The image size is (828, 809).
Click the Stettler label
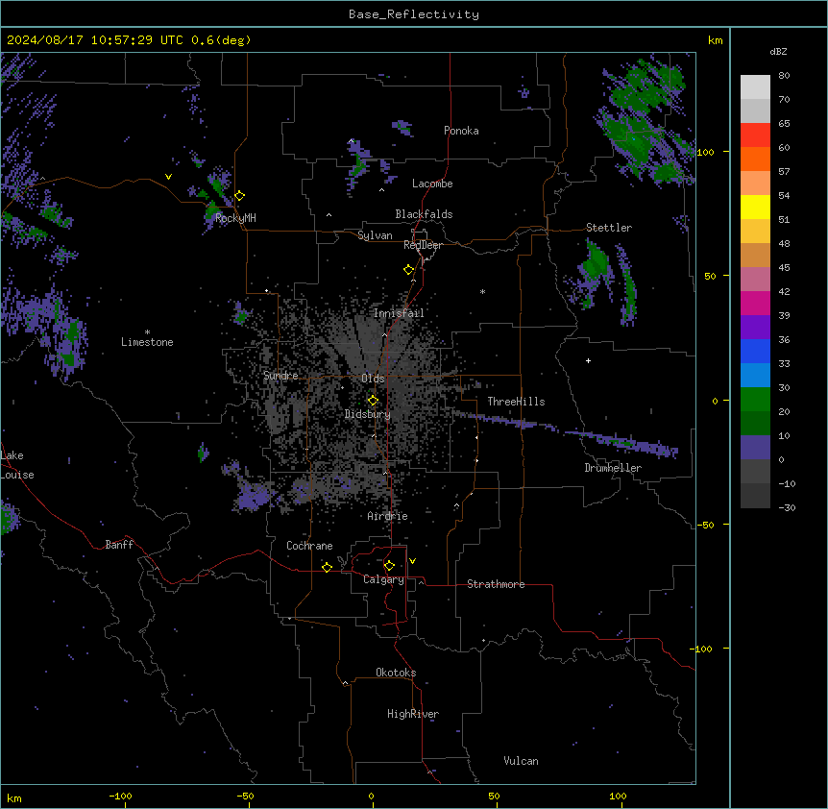(609, 228)
